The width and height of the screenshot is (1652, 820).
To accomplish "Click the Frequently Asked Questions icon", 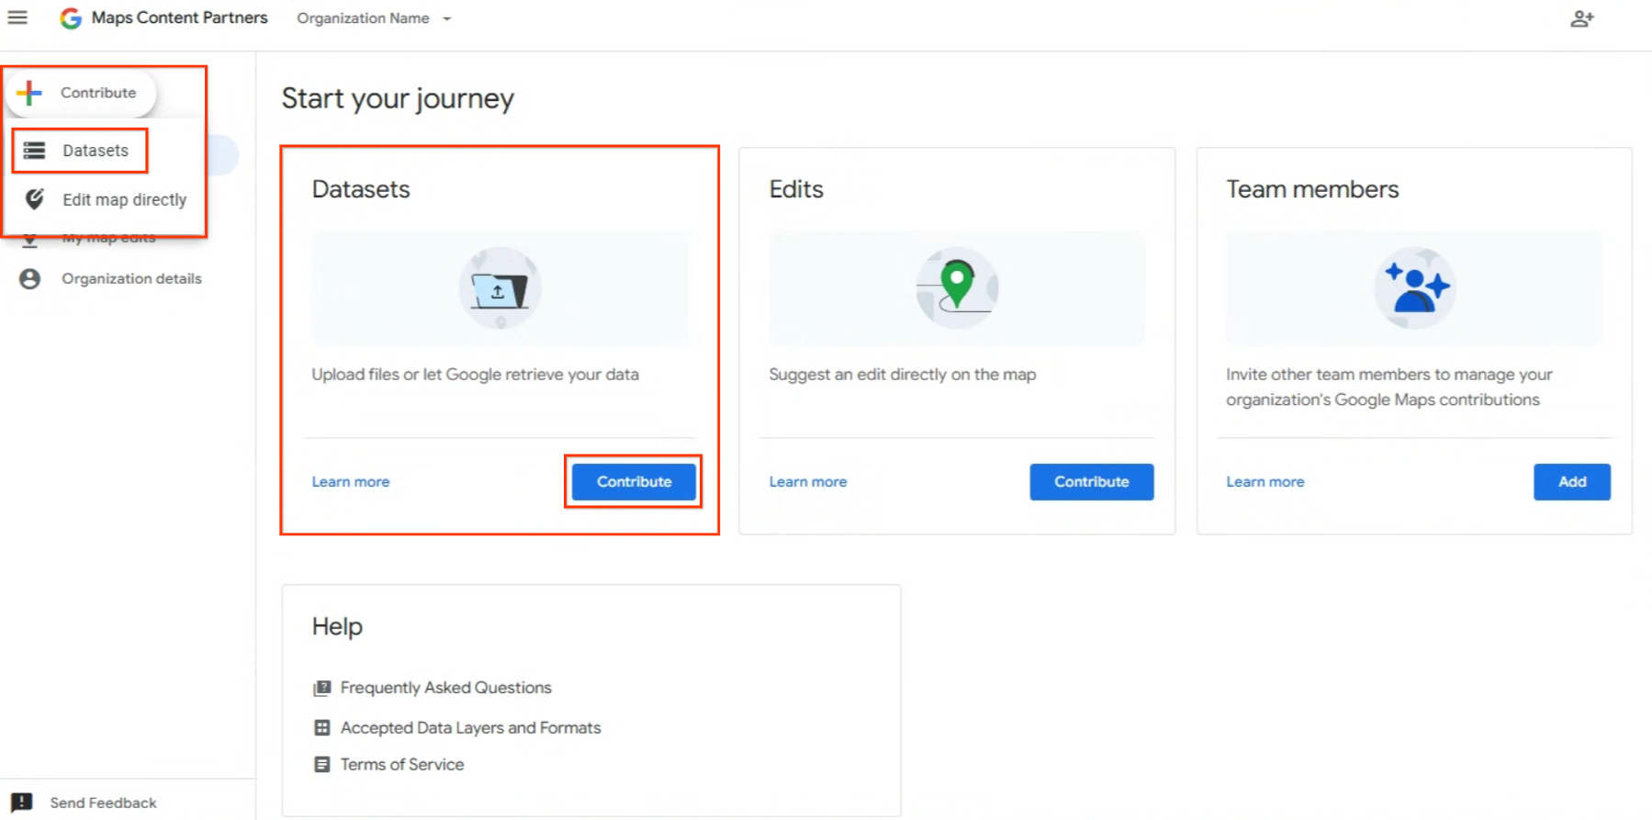I will (x=322, y=688).
